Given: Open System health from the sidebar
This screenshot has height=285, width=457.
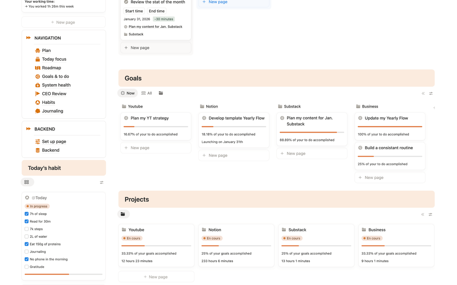Looking at the screenshot, I should (x=55, y=85).
